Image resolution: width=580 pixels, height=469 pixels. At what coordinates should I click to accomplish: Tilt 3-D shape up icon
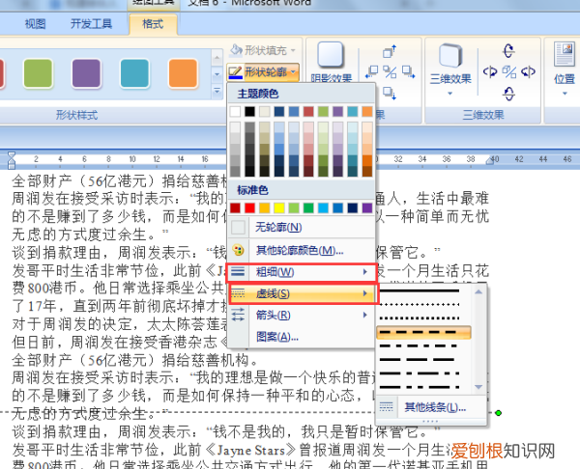click(509, 50)
